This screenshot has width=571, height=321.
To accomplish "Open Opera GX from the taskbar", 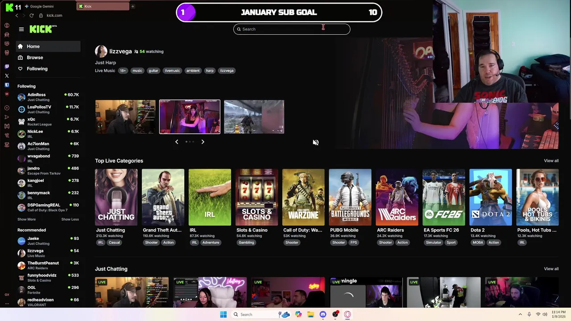I will point(348,314).
